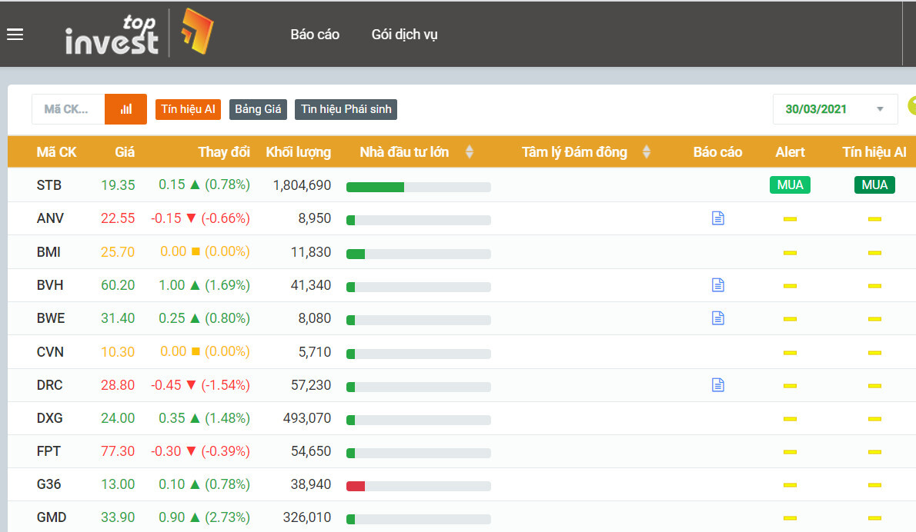Switch to the Bảng Giá tab
Image resolution: width=916 pixels, height=532 pixels.
tap(258, 109)
